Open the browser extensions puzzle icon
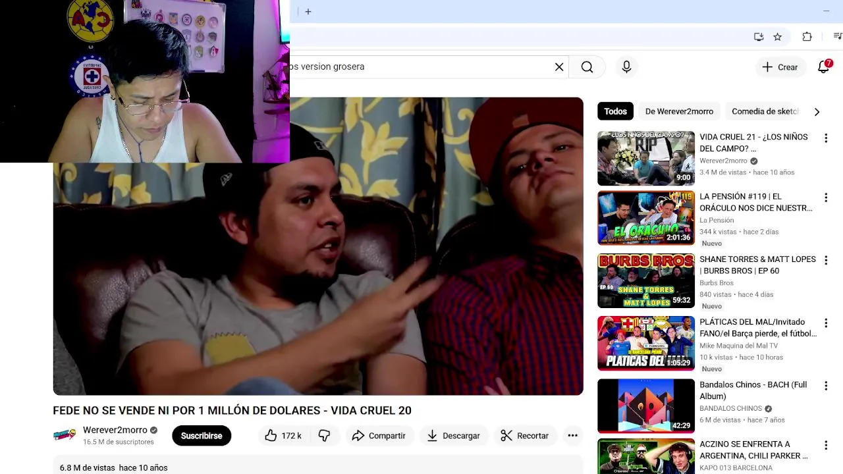The image size is (843, 474). click(x=807, y=37)
